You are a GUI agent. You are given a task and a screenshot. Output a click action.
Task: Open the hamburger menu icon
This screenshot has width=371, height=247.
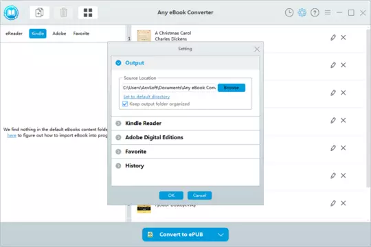point(328,12)
